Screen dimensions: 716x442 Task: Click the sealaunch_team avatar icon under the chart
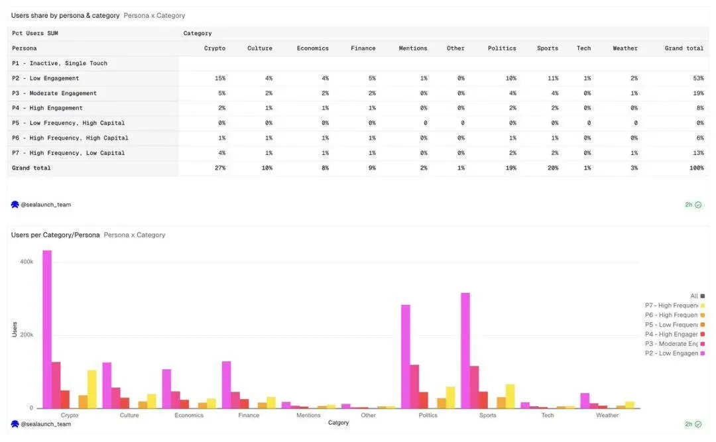(15, 424)
